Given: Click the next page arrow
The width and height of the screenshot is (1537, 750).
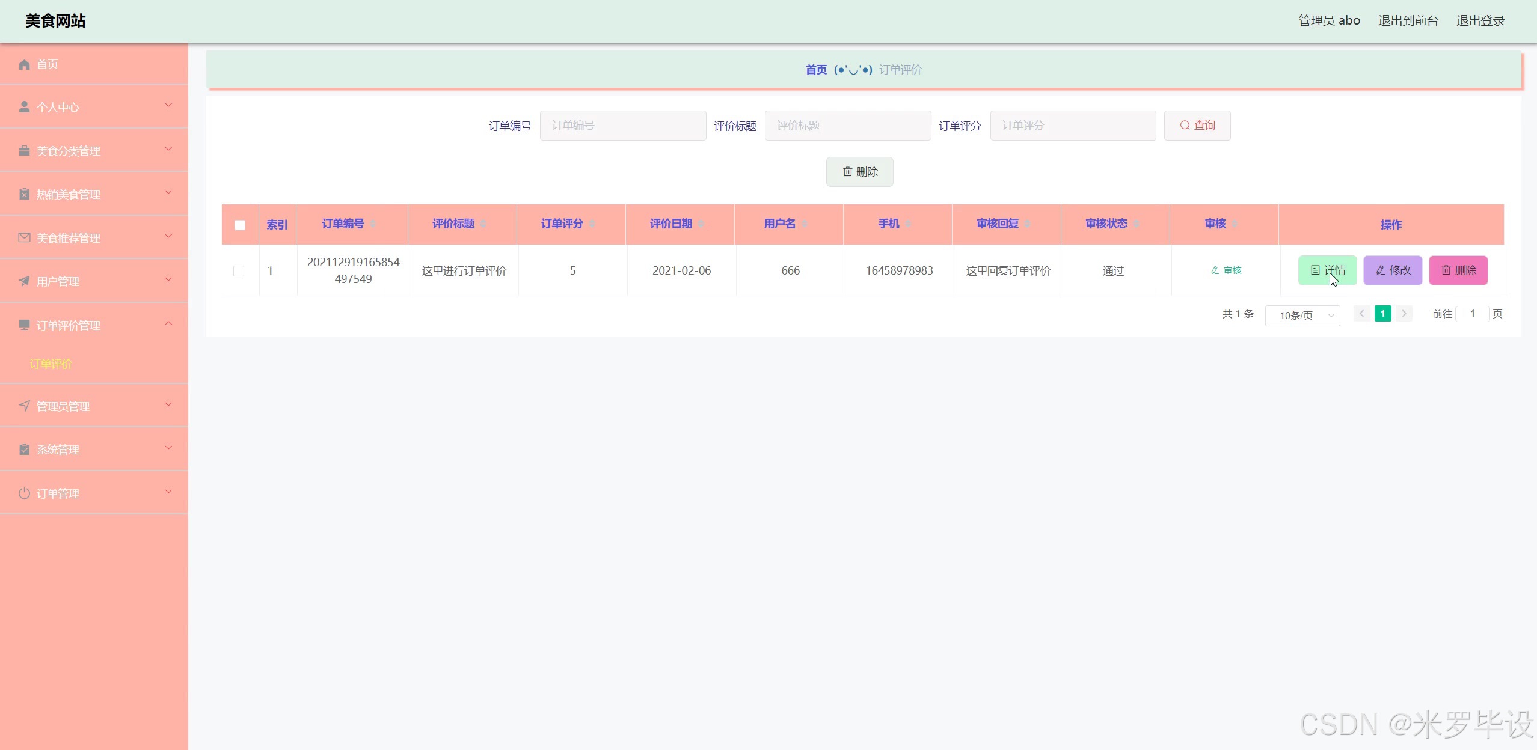Looking at the screenshot, I should [1404, 314].
